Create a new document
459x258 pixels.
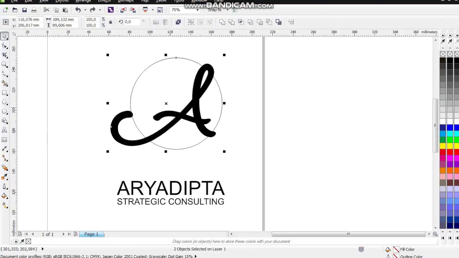coord(5,10)
